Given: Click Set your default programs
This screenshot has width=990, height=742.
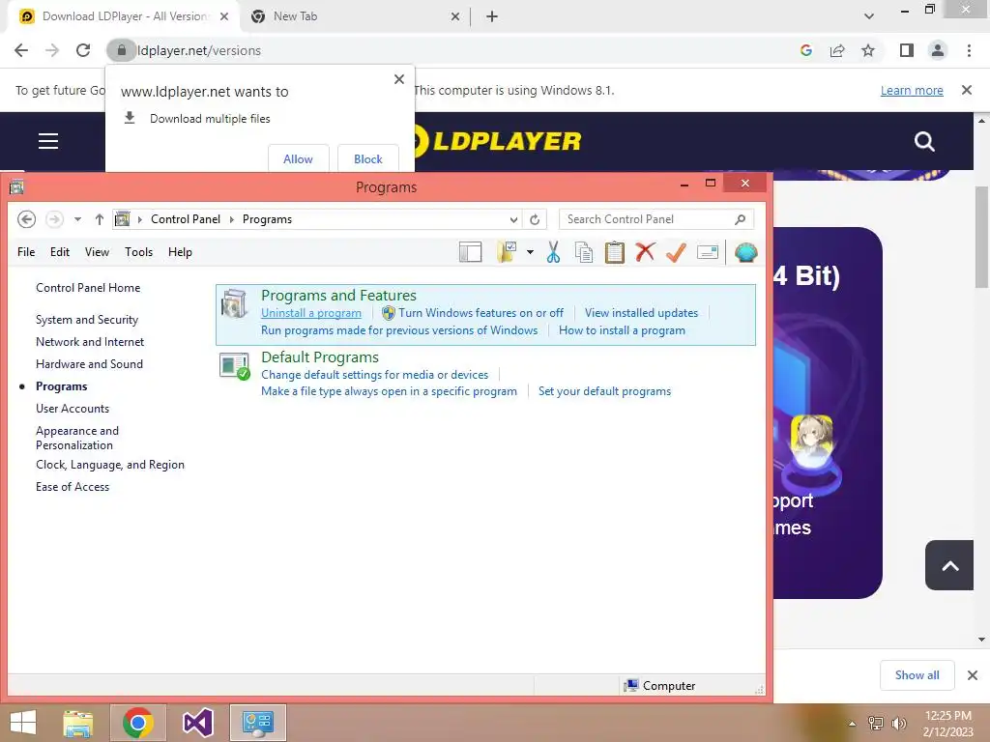Looking at the screenshot, I should [605, 391].
